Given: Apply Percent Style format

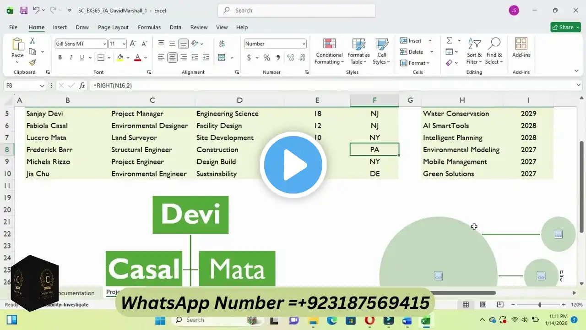Looking at the screenshot, I should click(266, 58).
